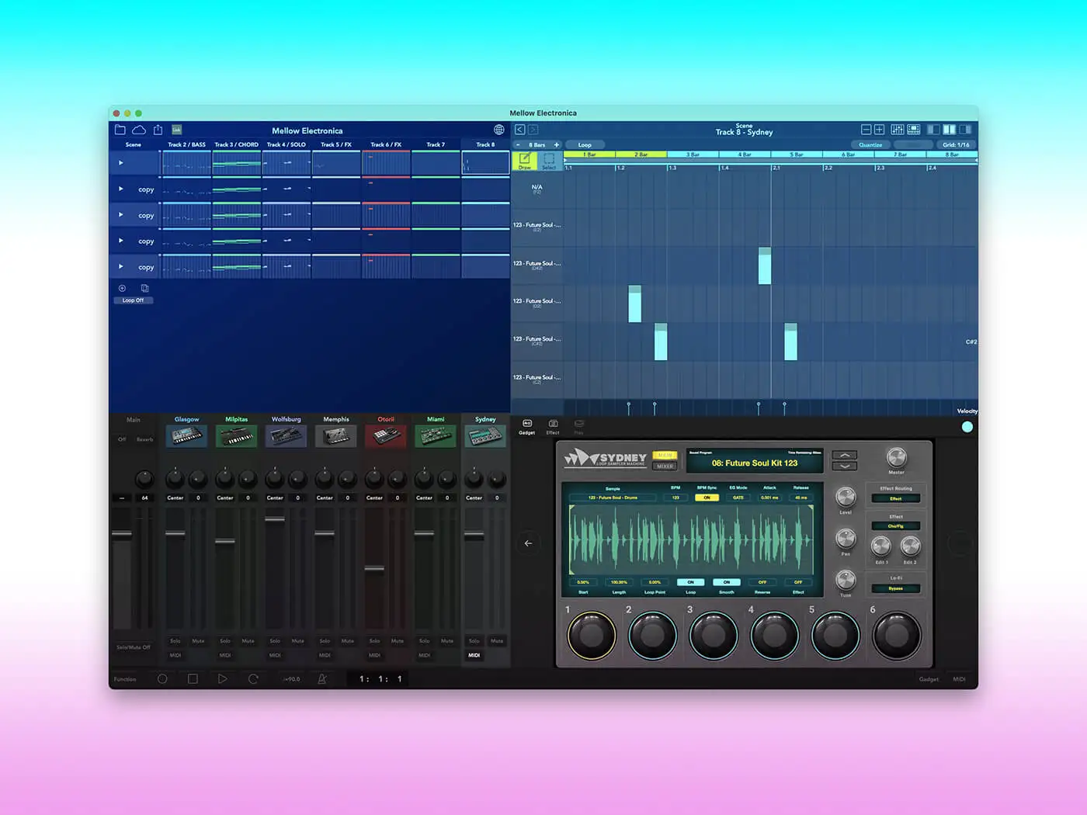
Task: Mute the Otorii mixer channel
Action: (398, 641)
